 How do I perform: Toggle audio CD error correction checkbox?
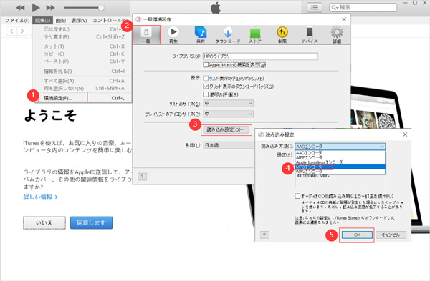point(297,196)
